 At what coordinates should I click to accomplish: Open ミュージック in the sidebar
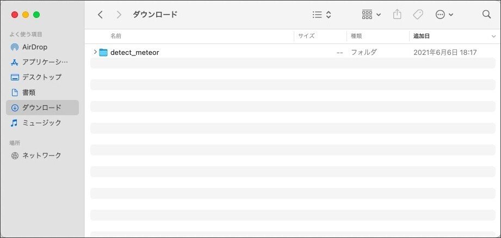point(41,123)
